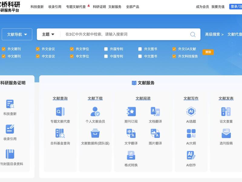Check the 中国专利 checkbox
Viewport: 242px width, 182px height.
[x=106, y=56]
